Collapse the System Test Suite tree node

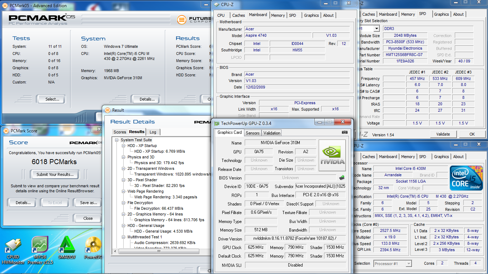coord(117,140)
